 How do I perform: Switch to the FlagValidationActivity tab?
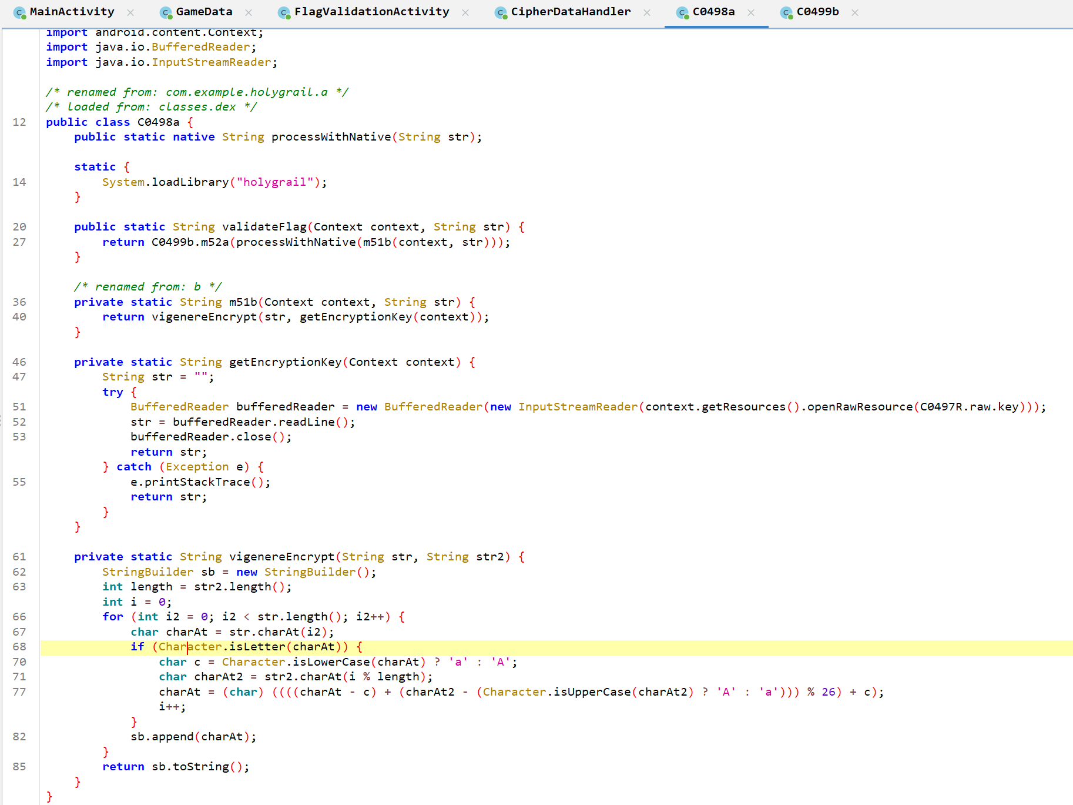click(x=371, y=12)
